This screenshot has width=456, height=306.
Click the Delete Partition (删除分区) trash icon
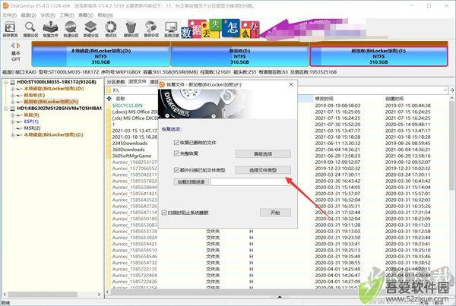click(131, 29)
